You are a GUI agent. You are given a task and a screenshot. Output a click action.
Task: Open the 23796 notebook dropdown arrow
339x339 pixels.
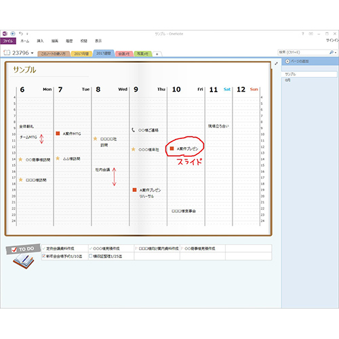pos(32,53)
